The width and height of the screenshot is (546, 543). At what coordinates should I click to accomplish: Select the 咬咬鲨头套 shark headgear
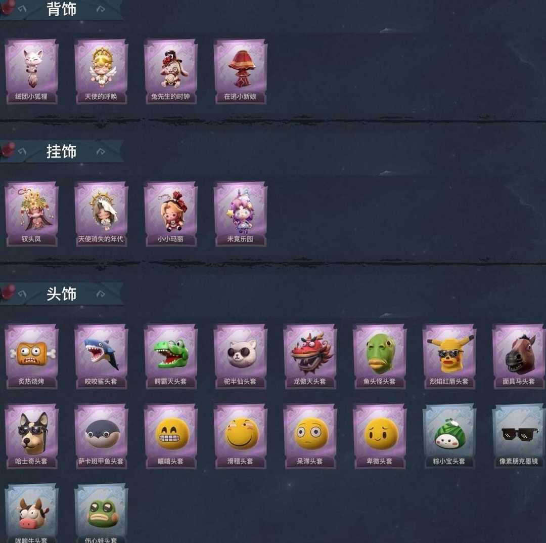pos(101,356)
